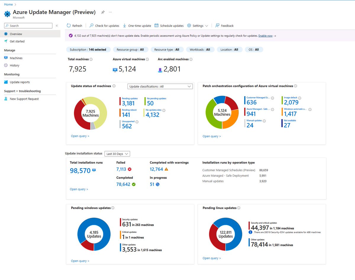The image size is (355, 280).
Task: Click info icon next to No updates data
Action: [164, 110]
